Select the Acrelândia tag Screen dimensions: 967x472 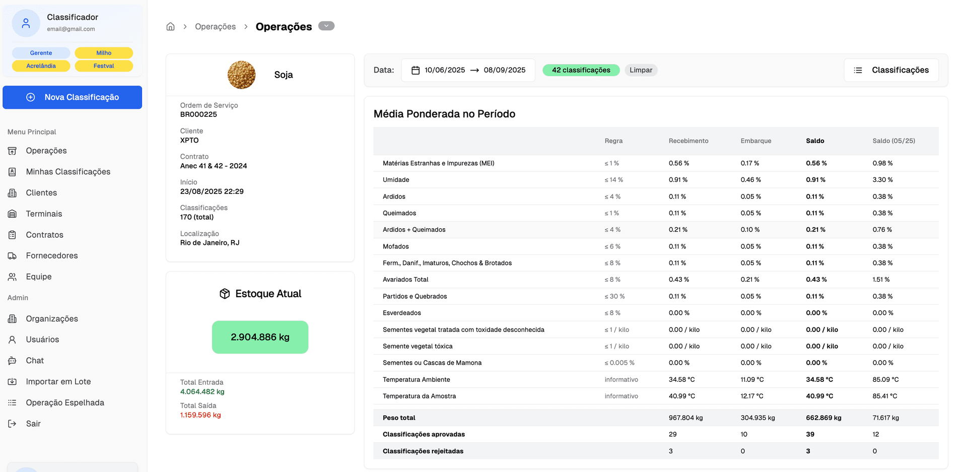41,66
